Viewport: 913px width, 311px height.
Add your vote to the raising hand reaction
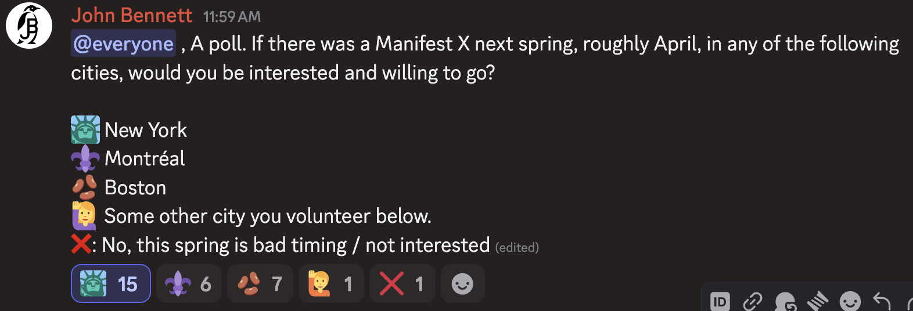click(331, 284)
